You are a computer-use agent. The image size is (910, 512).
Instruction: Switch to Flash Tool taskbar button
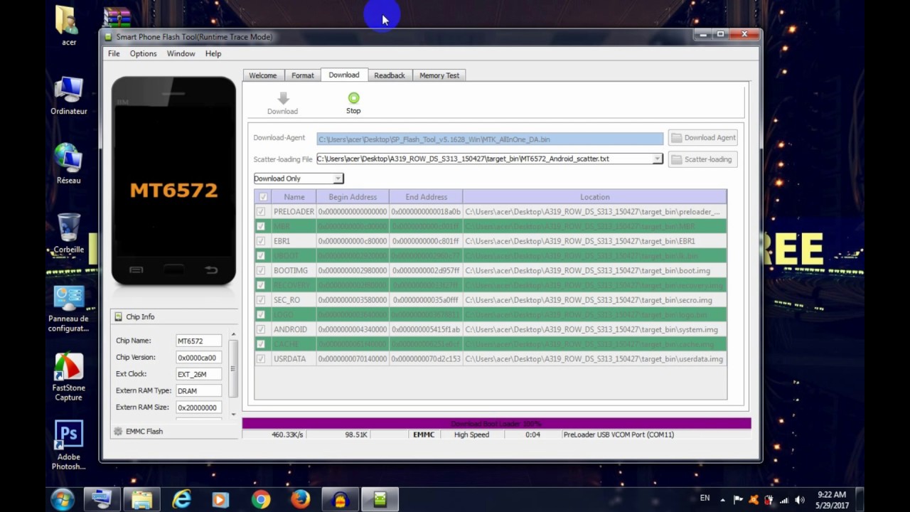point(380,500)
